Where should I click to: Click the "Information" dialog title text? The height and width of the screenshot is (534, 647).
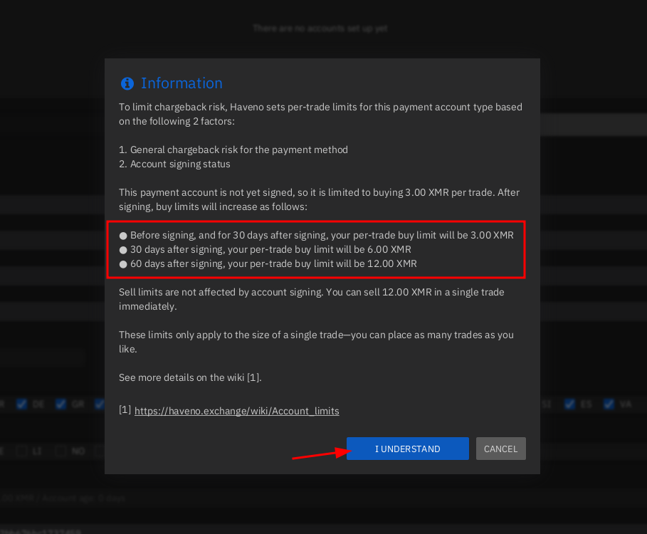tap(182, 83)
